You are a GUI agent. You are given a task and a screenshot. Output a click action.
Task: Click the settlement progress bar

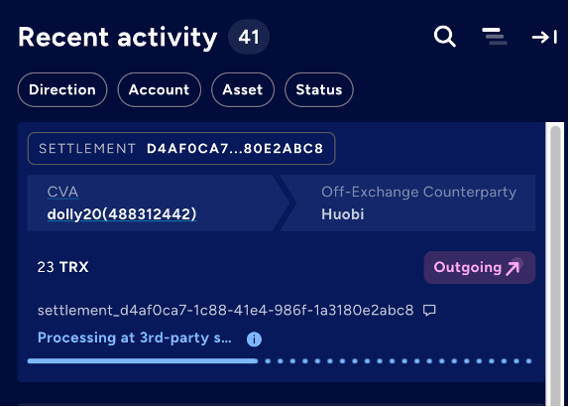click(x=280, y=361)
